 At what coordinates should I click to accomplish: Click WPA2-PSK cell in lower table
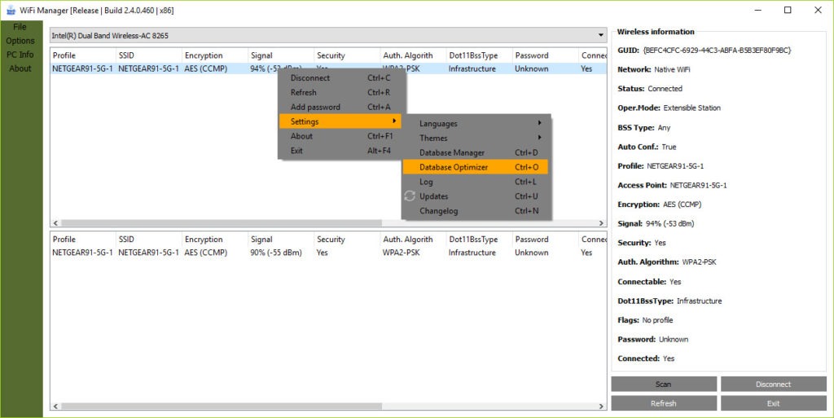(x=401, y=253)
